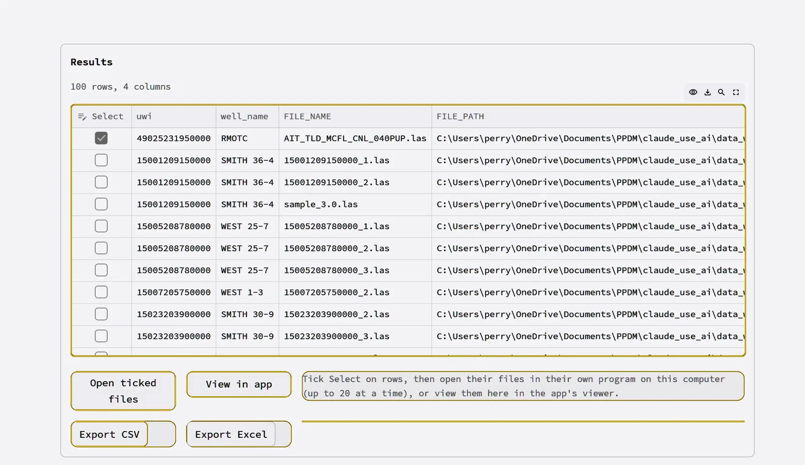Click the Open ticked files button
This screenshot has width=805, height=465.
[123, 391]
